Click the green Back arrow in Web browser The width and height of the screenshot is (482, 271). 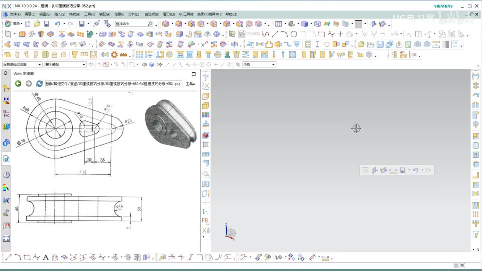pyautogui.click(x=18, y=84)
